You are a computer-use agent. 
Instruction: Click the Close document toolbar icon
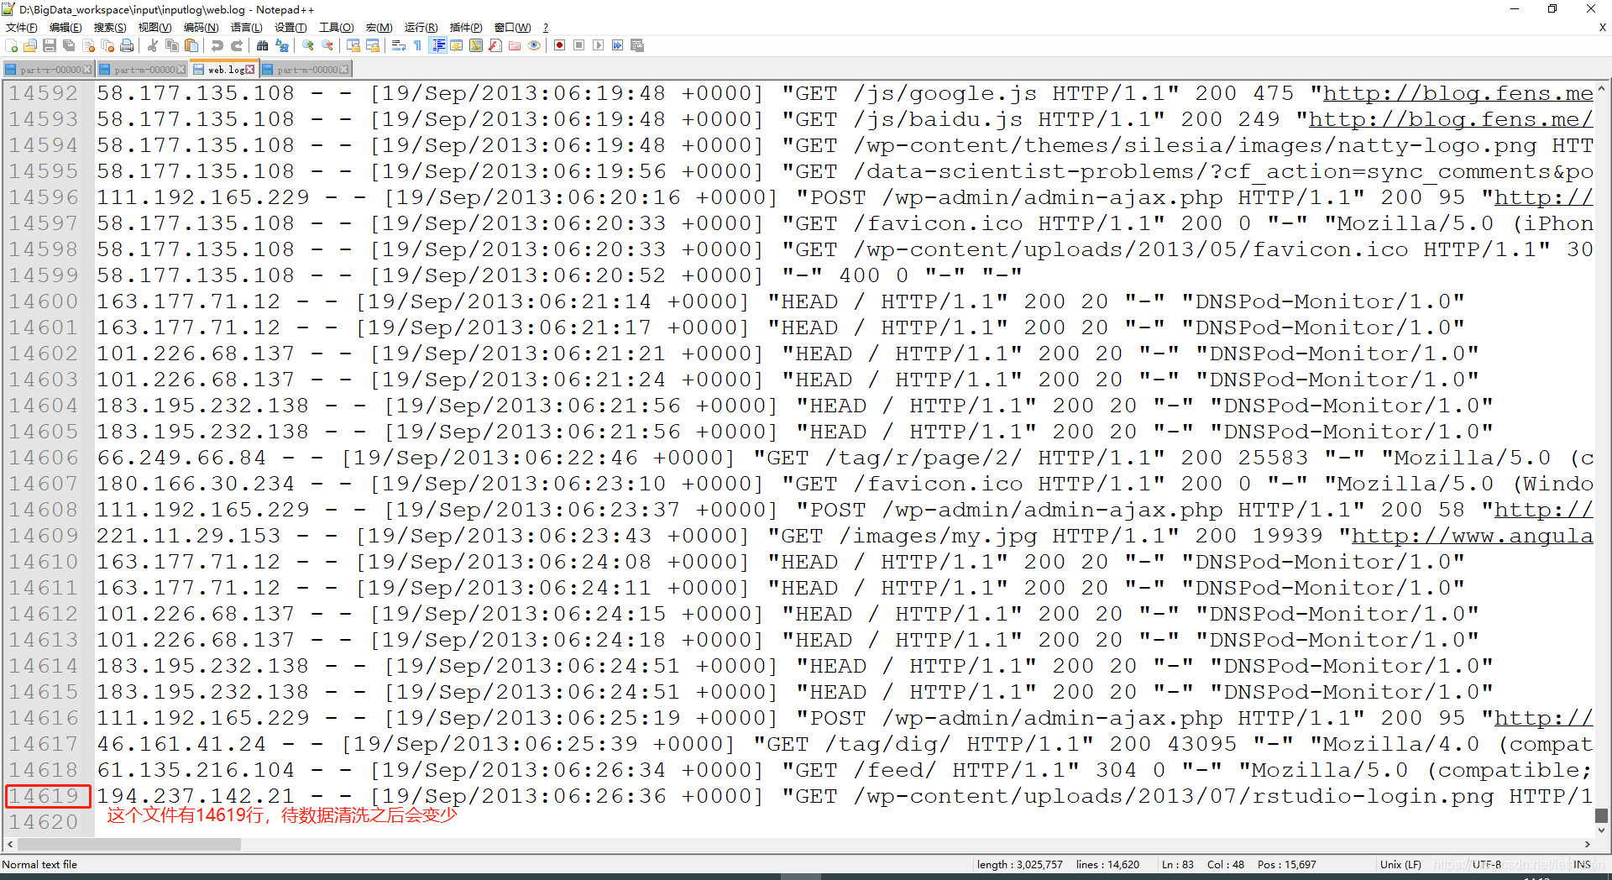(88, 45)
